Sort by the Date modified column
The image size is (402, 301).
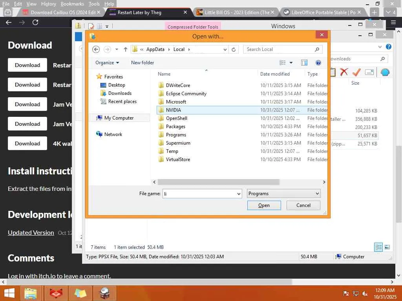click(x=275, y=74)
